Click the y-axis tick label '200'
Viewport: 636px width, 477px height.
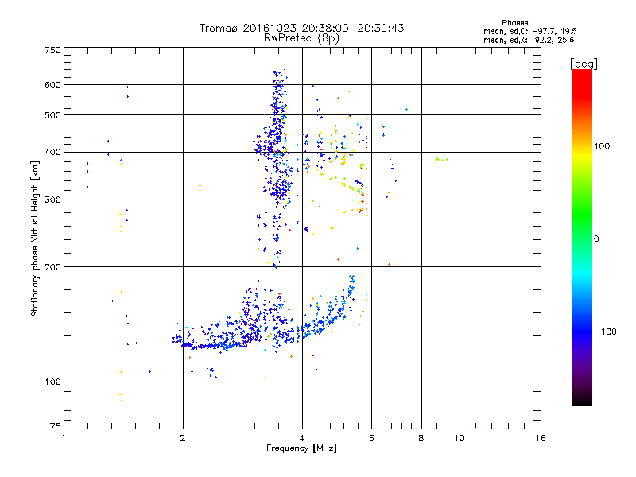(x=52, y=267)
